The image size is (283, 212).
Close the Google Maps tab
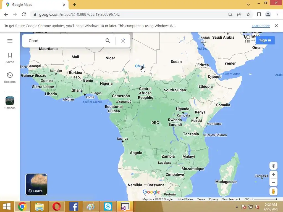(x=64, y=5)
